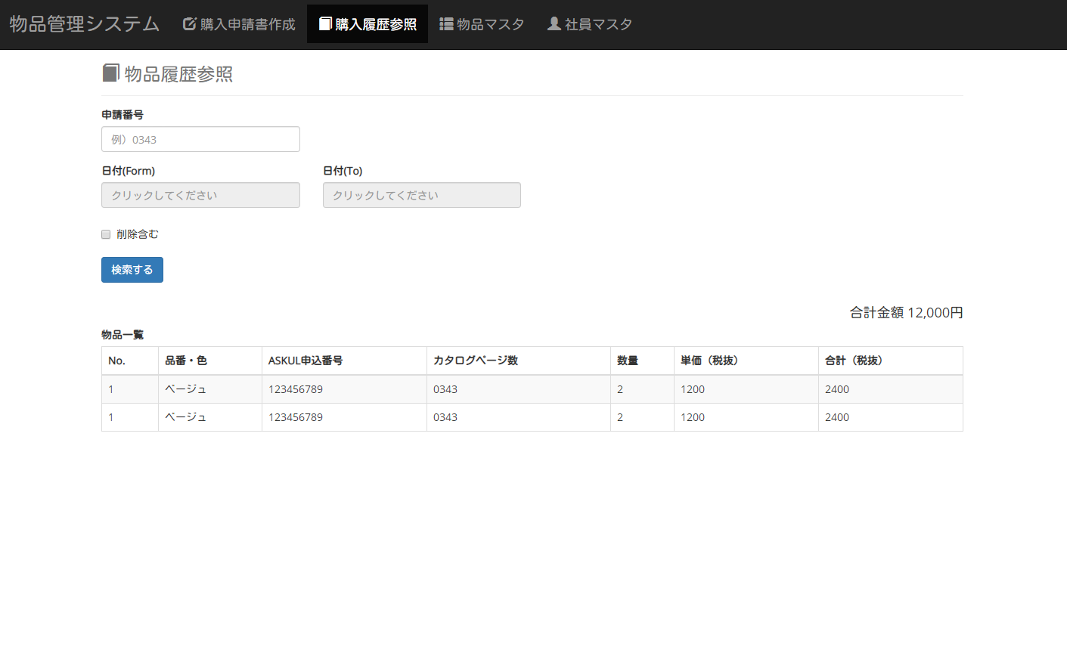The image size is (1067, 647).
Task: Open the 日付(Form) date picker field
Action: coord(200,195)
